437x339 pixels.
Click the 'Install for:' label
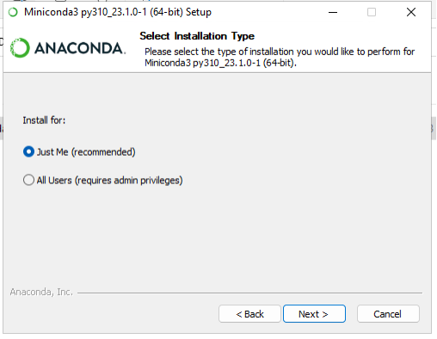(x=44, y=120)
